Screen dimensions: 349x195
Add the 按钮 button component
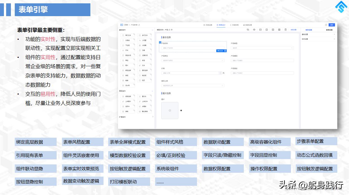128,75
